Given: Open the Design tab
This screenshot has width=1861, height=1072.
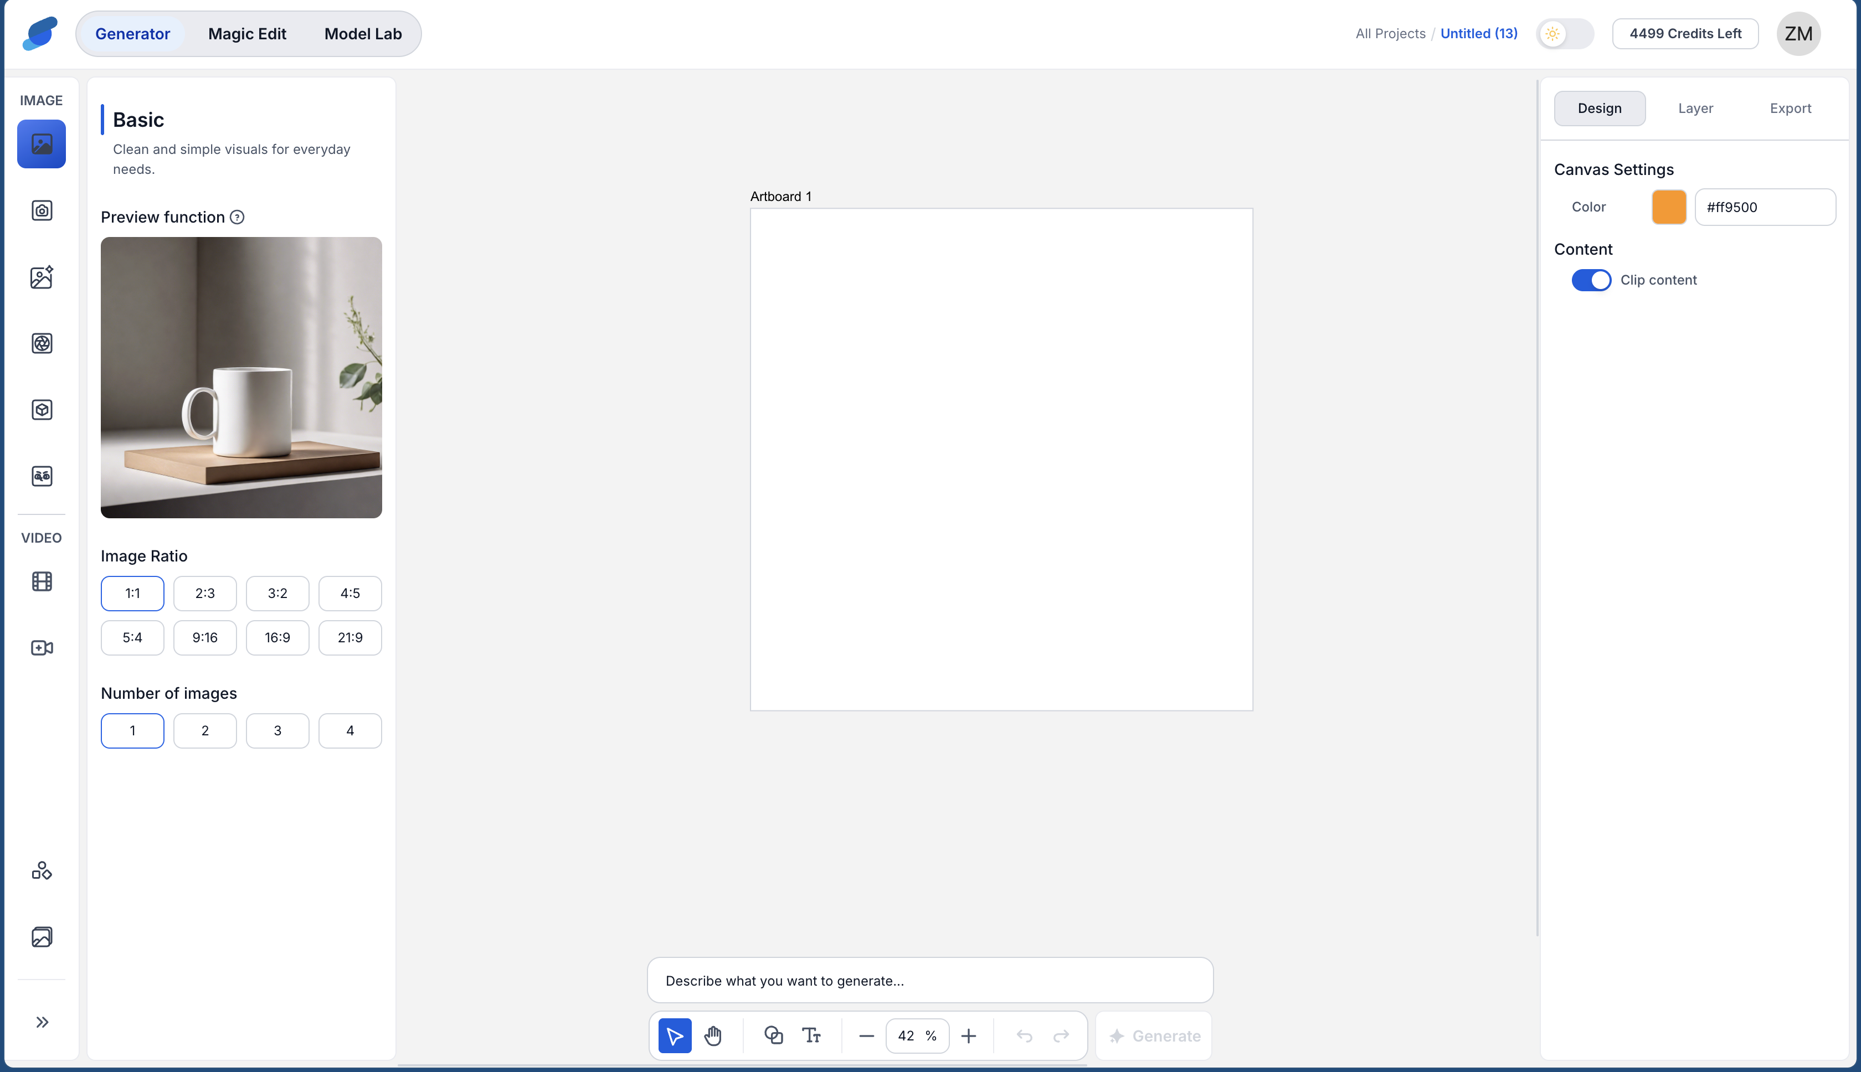Looking at the screenshot, I should tap(1600, 108).
